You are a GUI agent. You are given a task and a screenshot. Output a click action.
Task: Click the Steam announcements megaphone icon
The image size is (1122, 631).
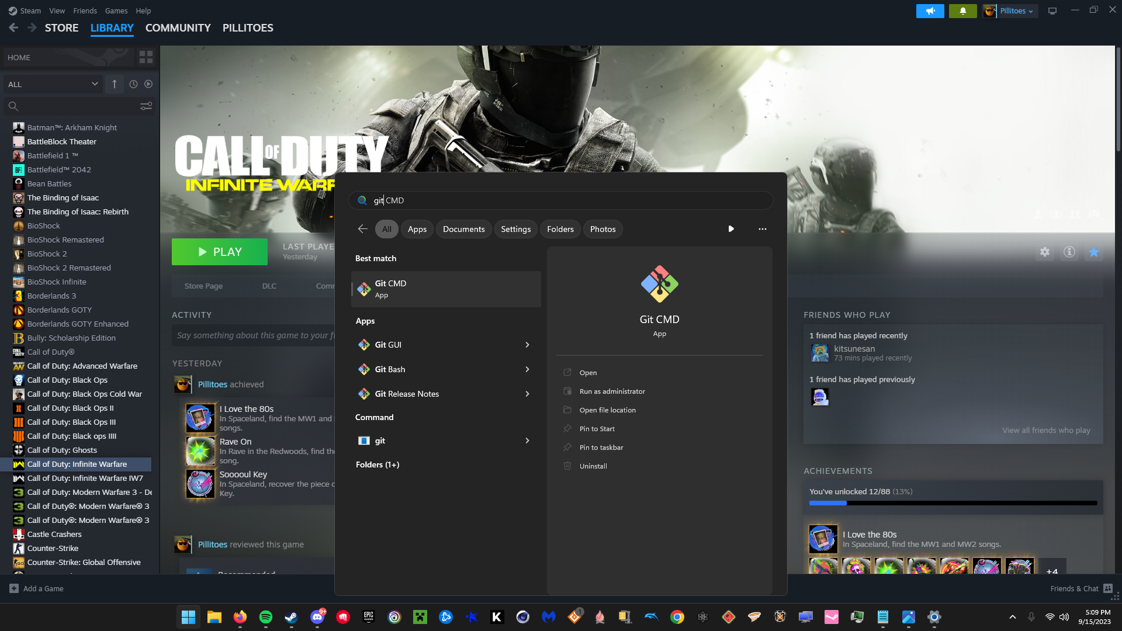[930, 11]
